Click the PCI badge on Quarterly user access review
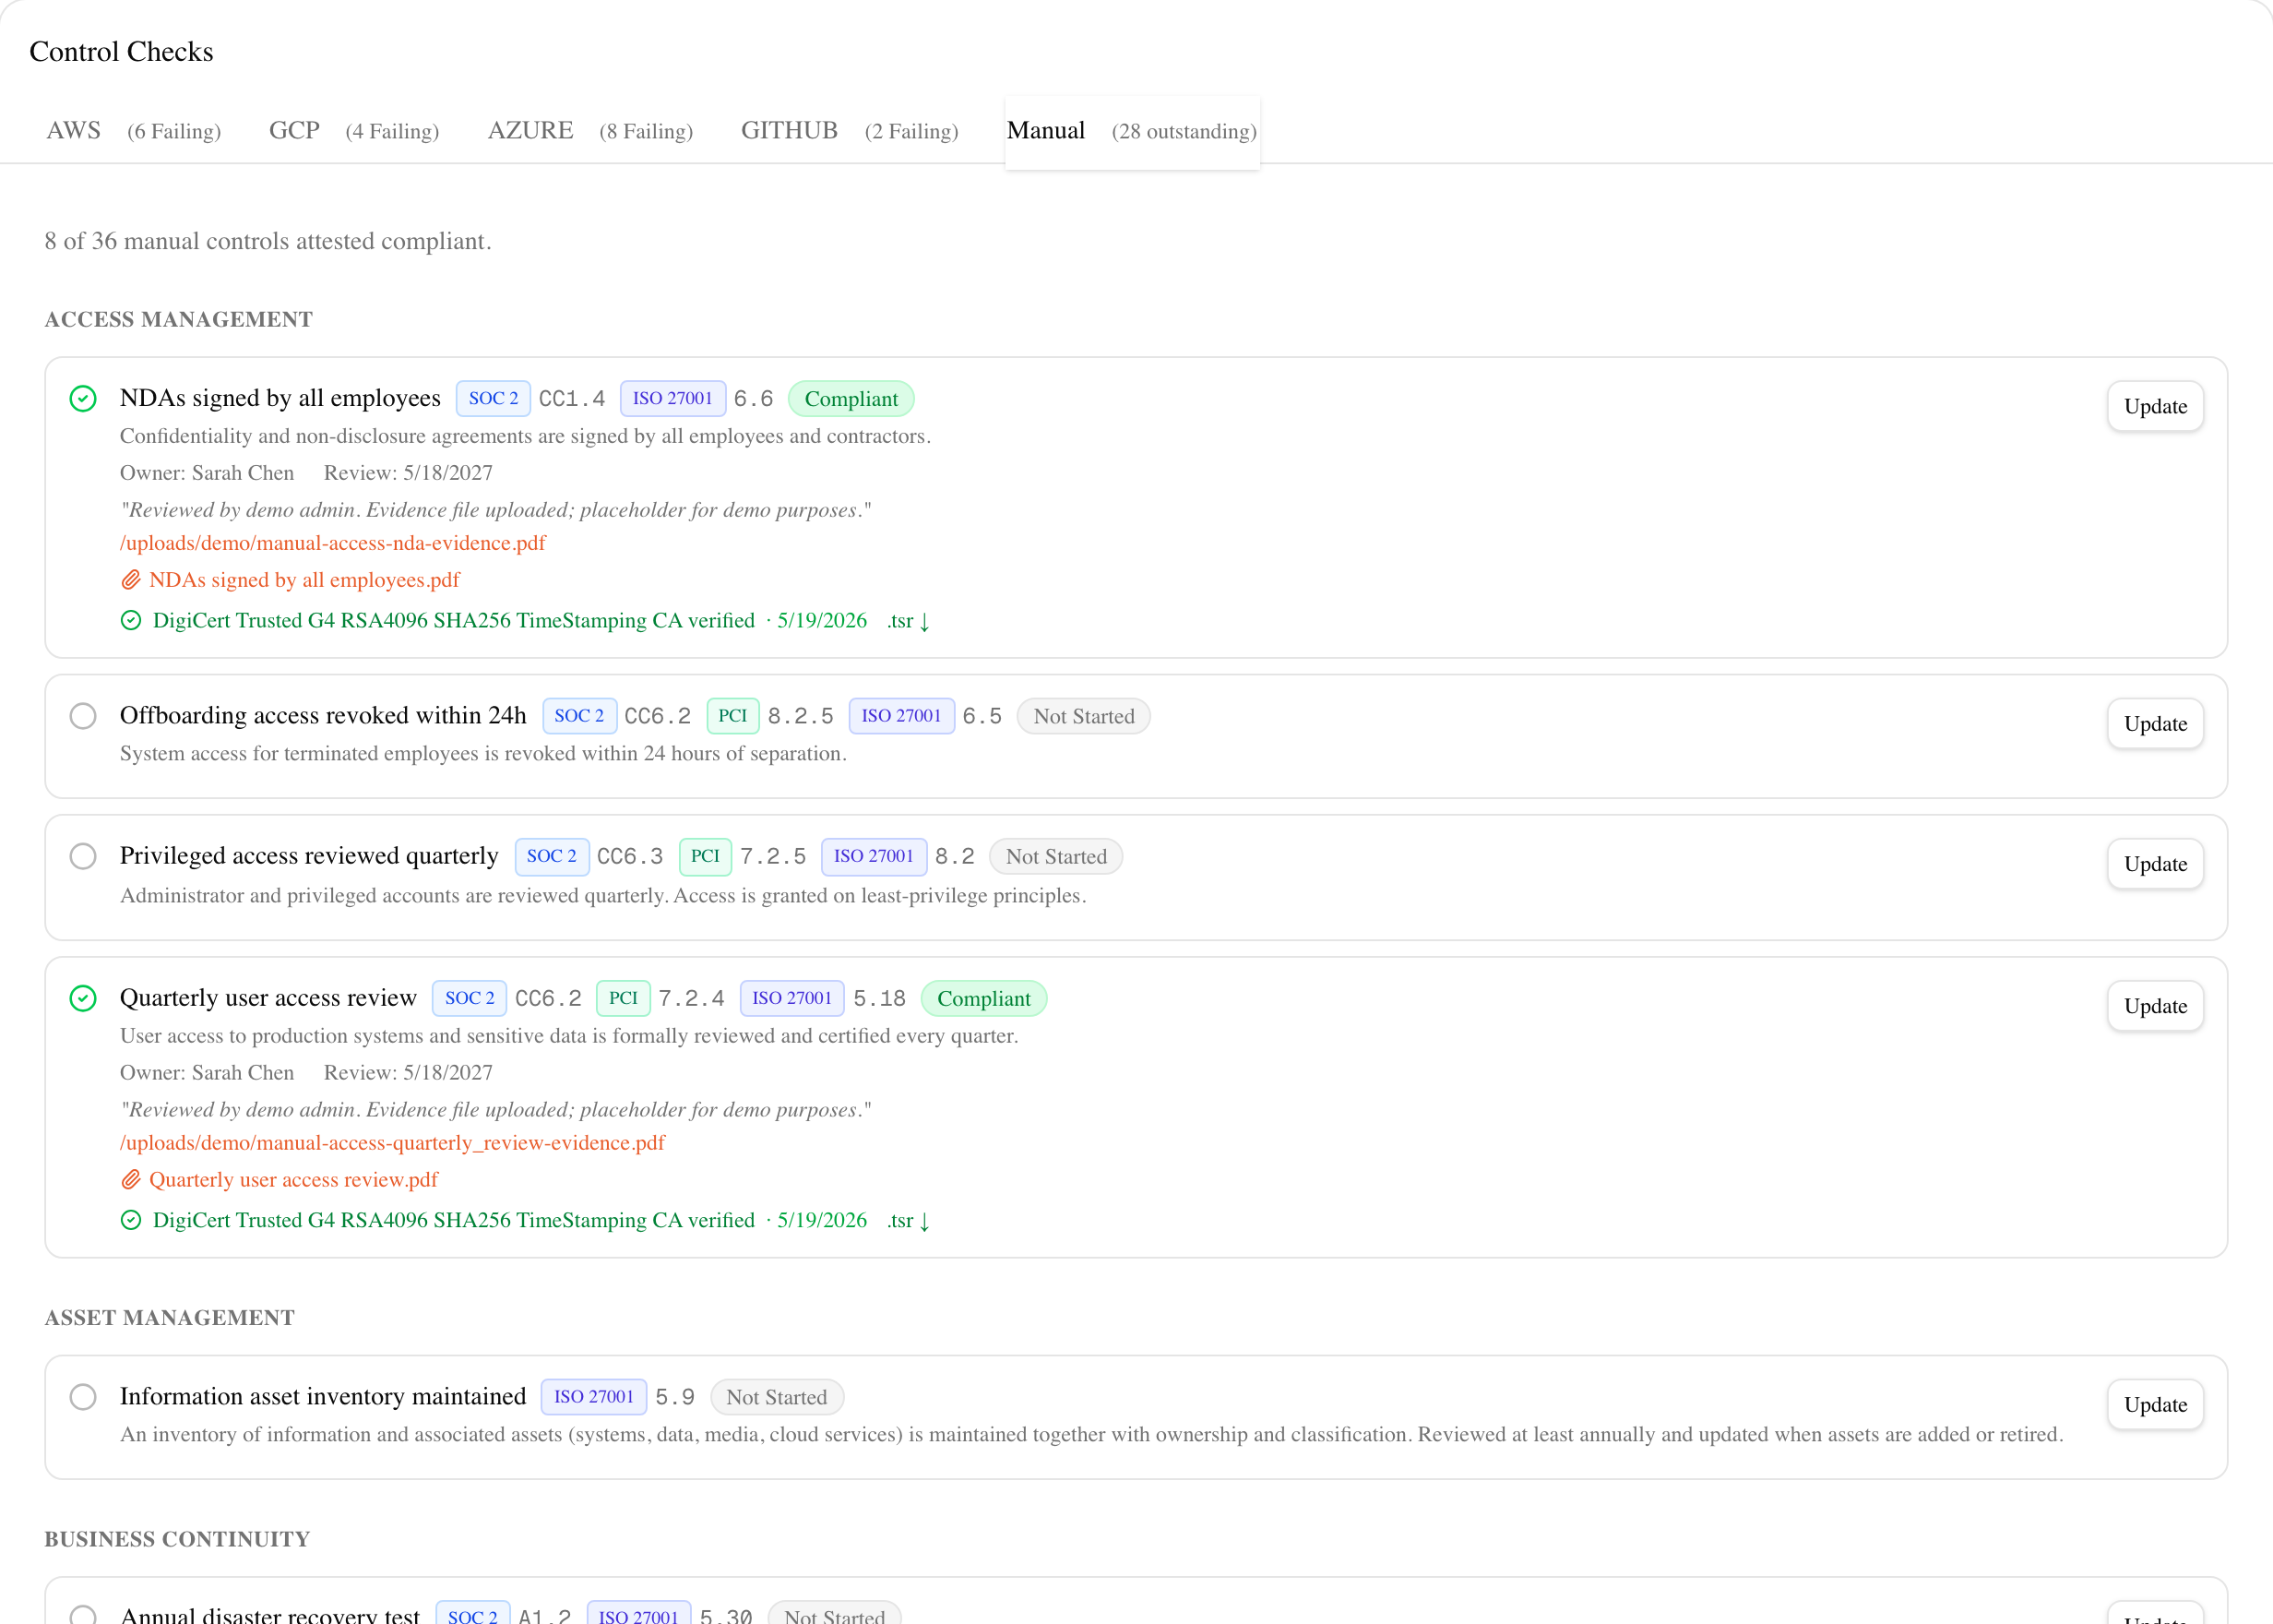Screen dimensions: 2273x1624 point(623,998)
